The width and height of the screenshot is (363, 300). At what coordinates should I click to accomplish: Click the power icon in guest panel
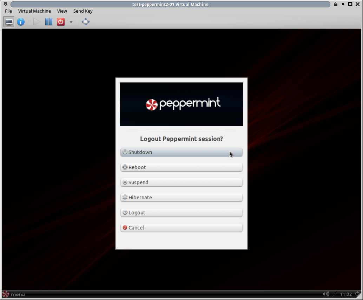tap(357, 294)
